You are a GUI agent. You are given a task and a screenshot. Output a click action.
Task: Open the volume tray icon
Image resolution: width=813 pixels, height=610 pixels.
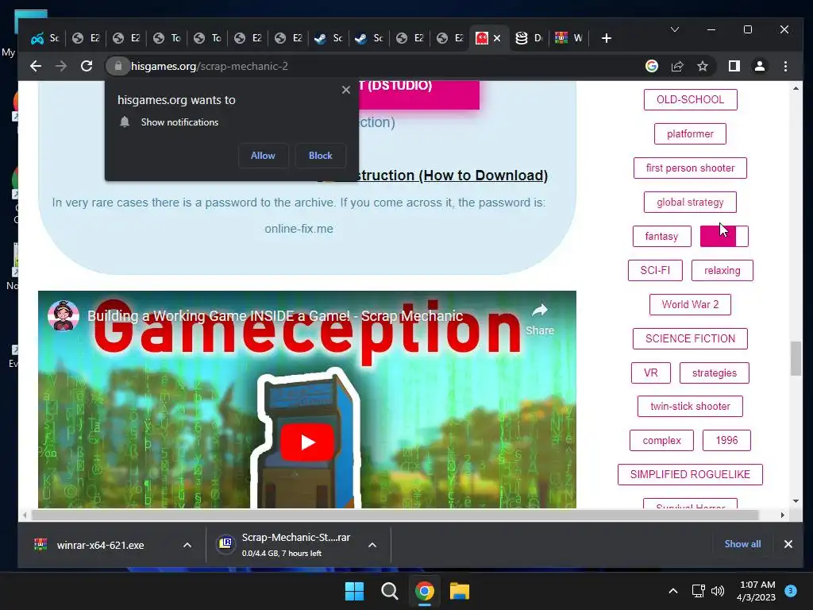(x=718, y=591)
